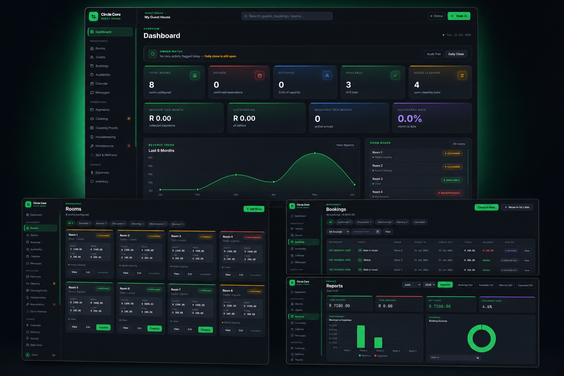Expand the All Sources dropdown in Bookings

click(339, 232)
